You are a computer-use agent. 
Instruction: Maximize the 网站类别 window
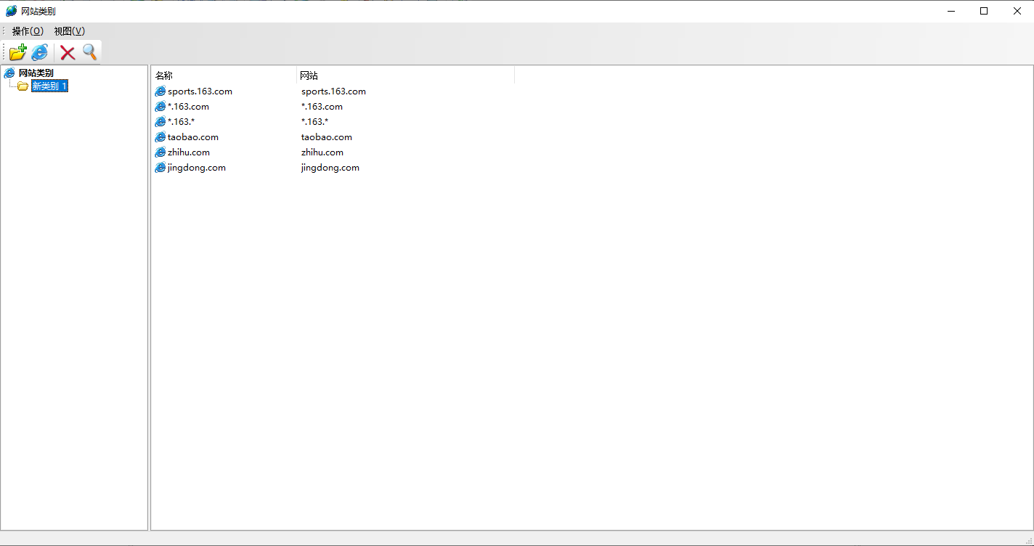(x=984, y=11)
